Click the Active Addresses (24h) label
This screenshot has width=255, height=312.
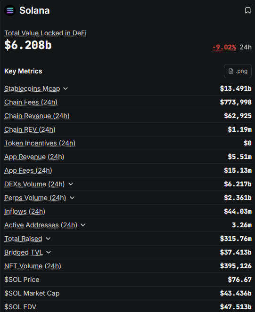41,225
